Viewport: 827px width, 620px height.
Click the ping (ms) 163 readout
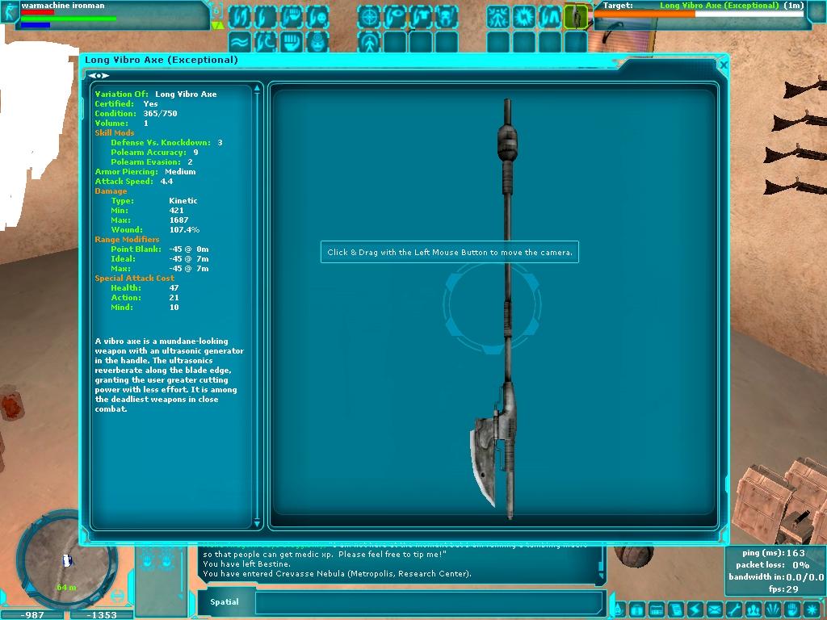pos(774,553)
